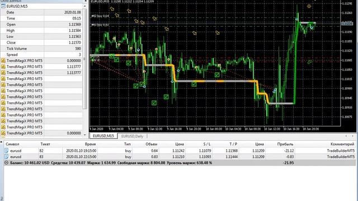Sort trades by Тип column
Viewport: 358px width, 201px height.
[x=128, y=144]
